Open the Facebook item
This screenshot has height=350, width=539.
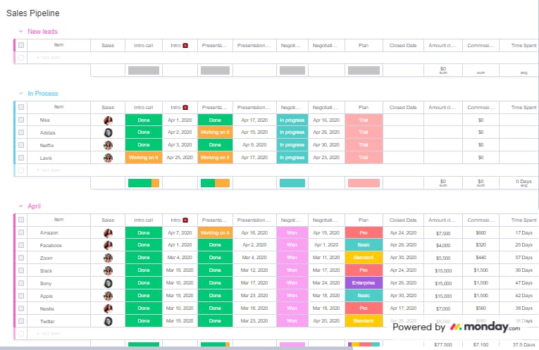(x=51, y=246)
